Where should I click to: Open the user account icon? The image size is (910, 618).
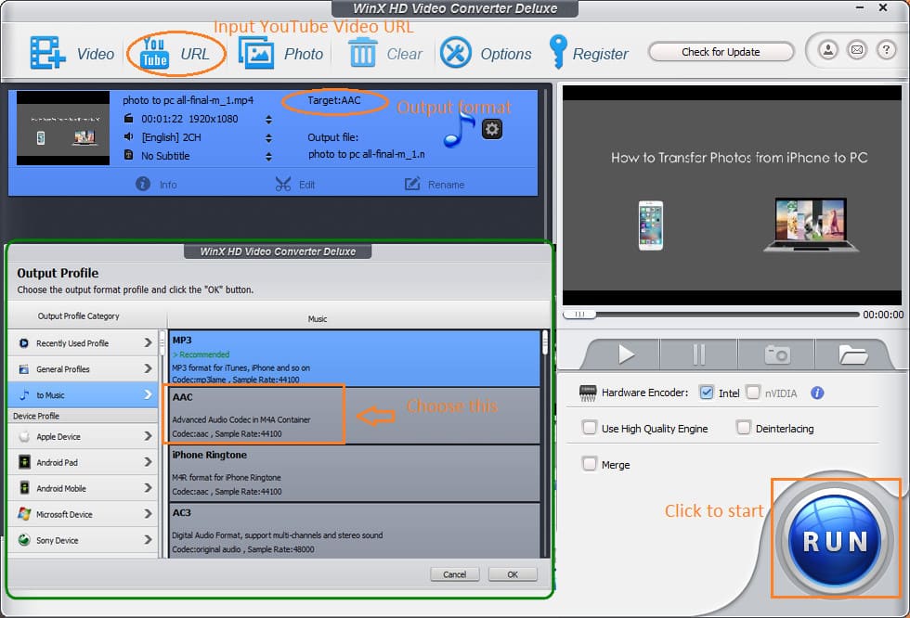click(828, 50)
